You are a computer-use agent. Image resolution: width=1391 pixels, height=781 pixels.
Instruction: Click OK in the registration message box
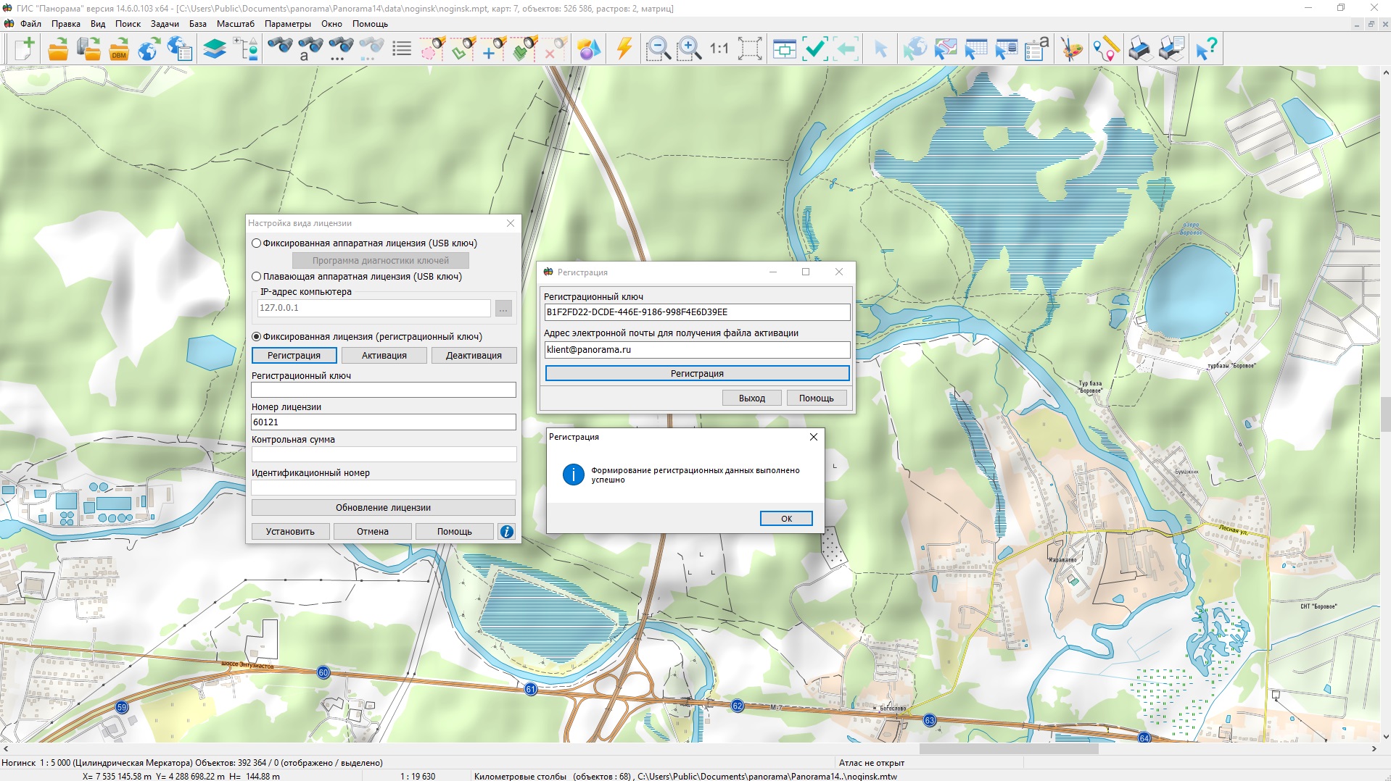786,519
